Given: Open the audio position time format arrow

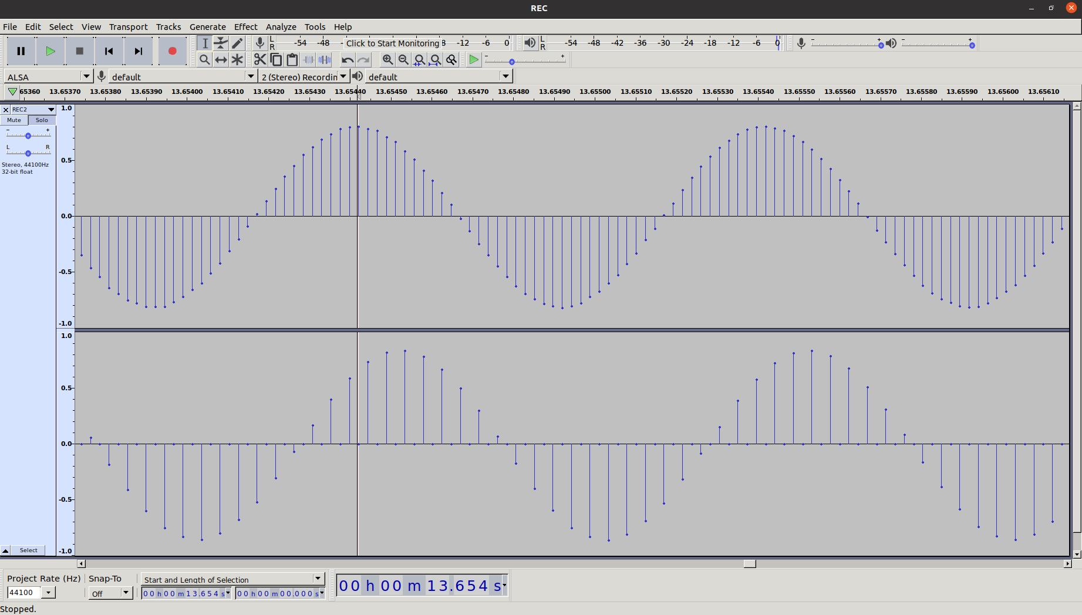Looking at the screenshot, I should (x=504, y=585).
